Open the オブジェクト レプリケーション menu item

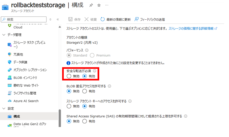click(x=30, y=70)
